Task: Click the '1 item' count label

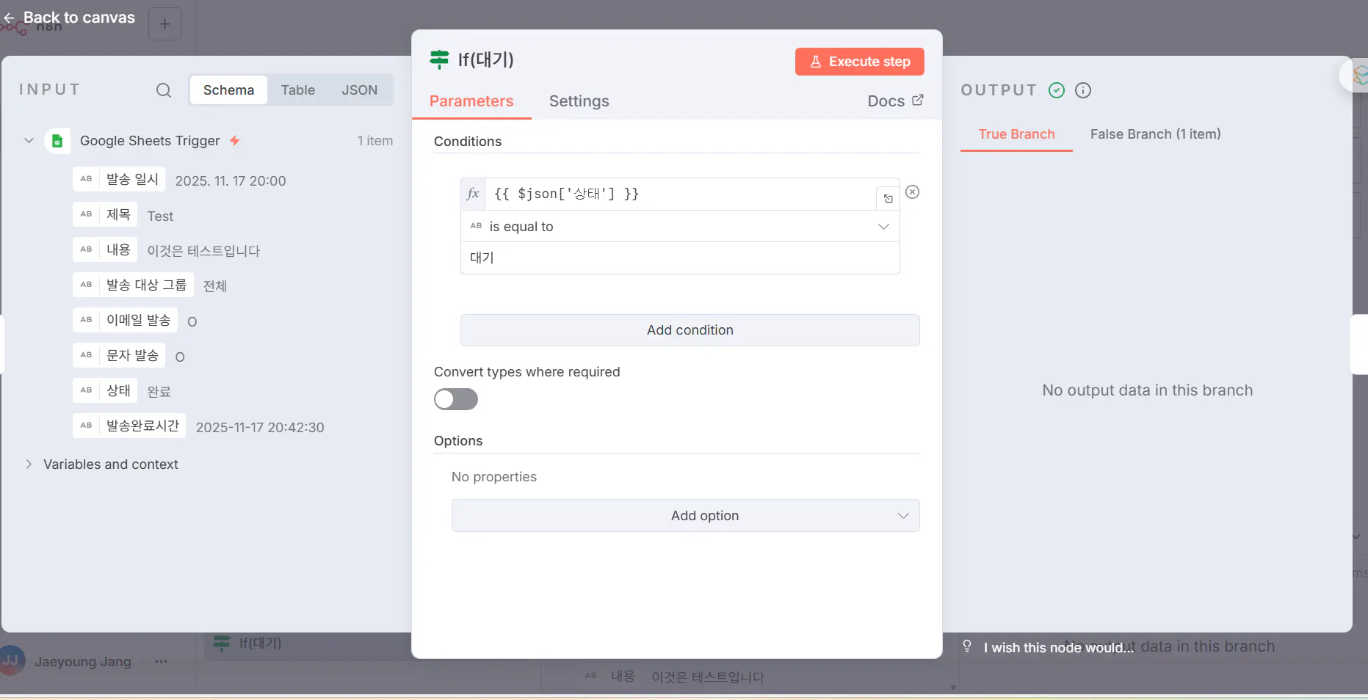Action: tap(375, 140)
